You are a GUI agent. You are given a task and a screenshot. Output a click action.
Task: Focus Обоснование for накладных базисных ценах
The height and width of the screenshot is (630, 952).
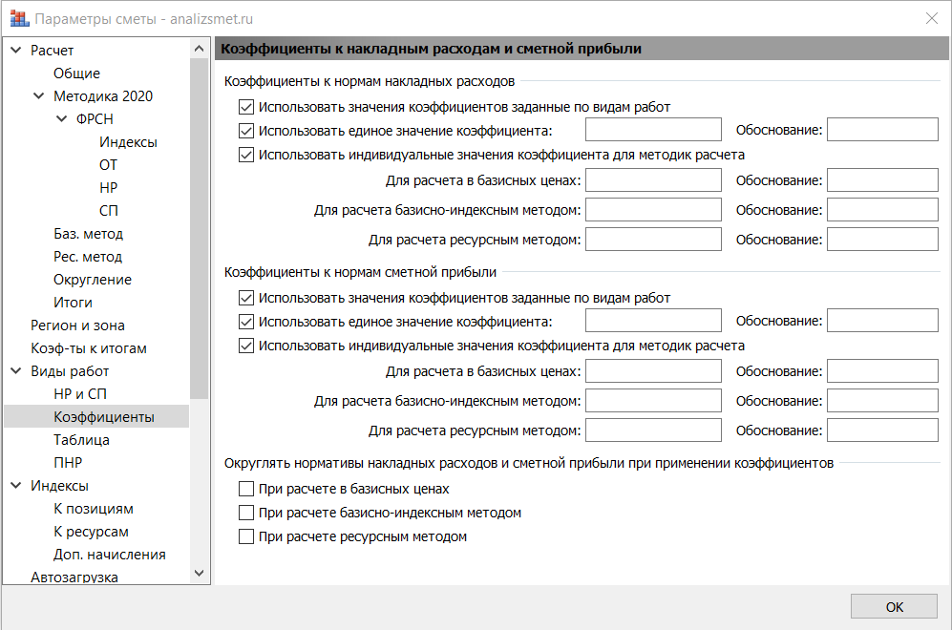[x=883, y=180]
